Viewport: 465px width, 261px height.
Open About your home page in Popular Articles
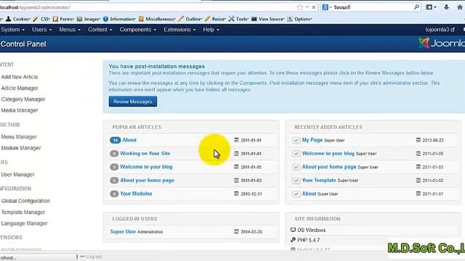coord(147,181)
